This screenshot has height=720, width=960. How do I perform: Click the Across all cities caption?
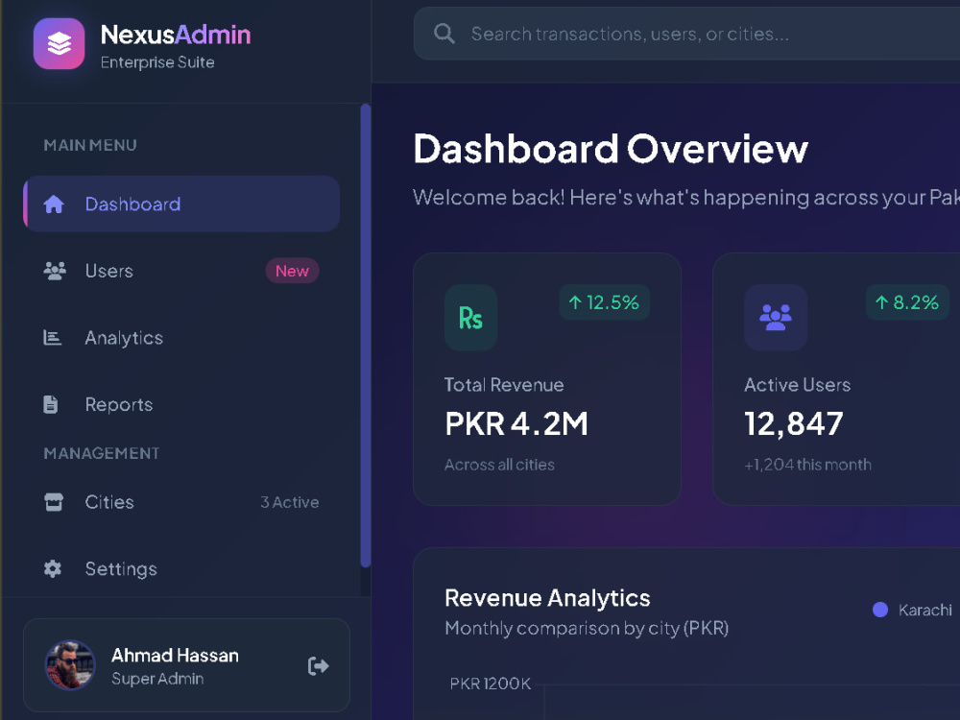click(x=499, y=465)
